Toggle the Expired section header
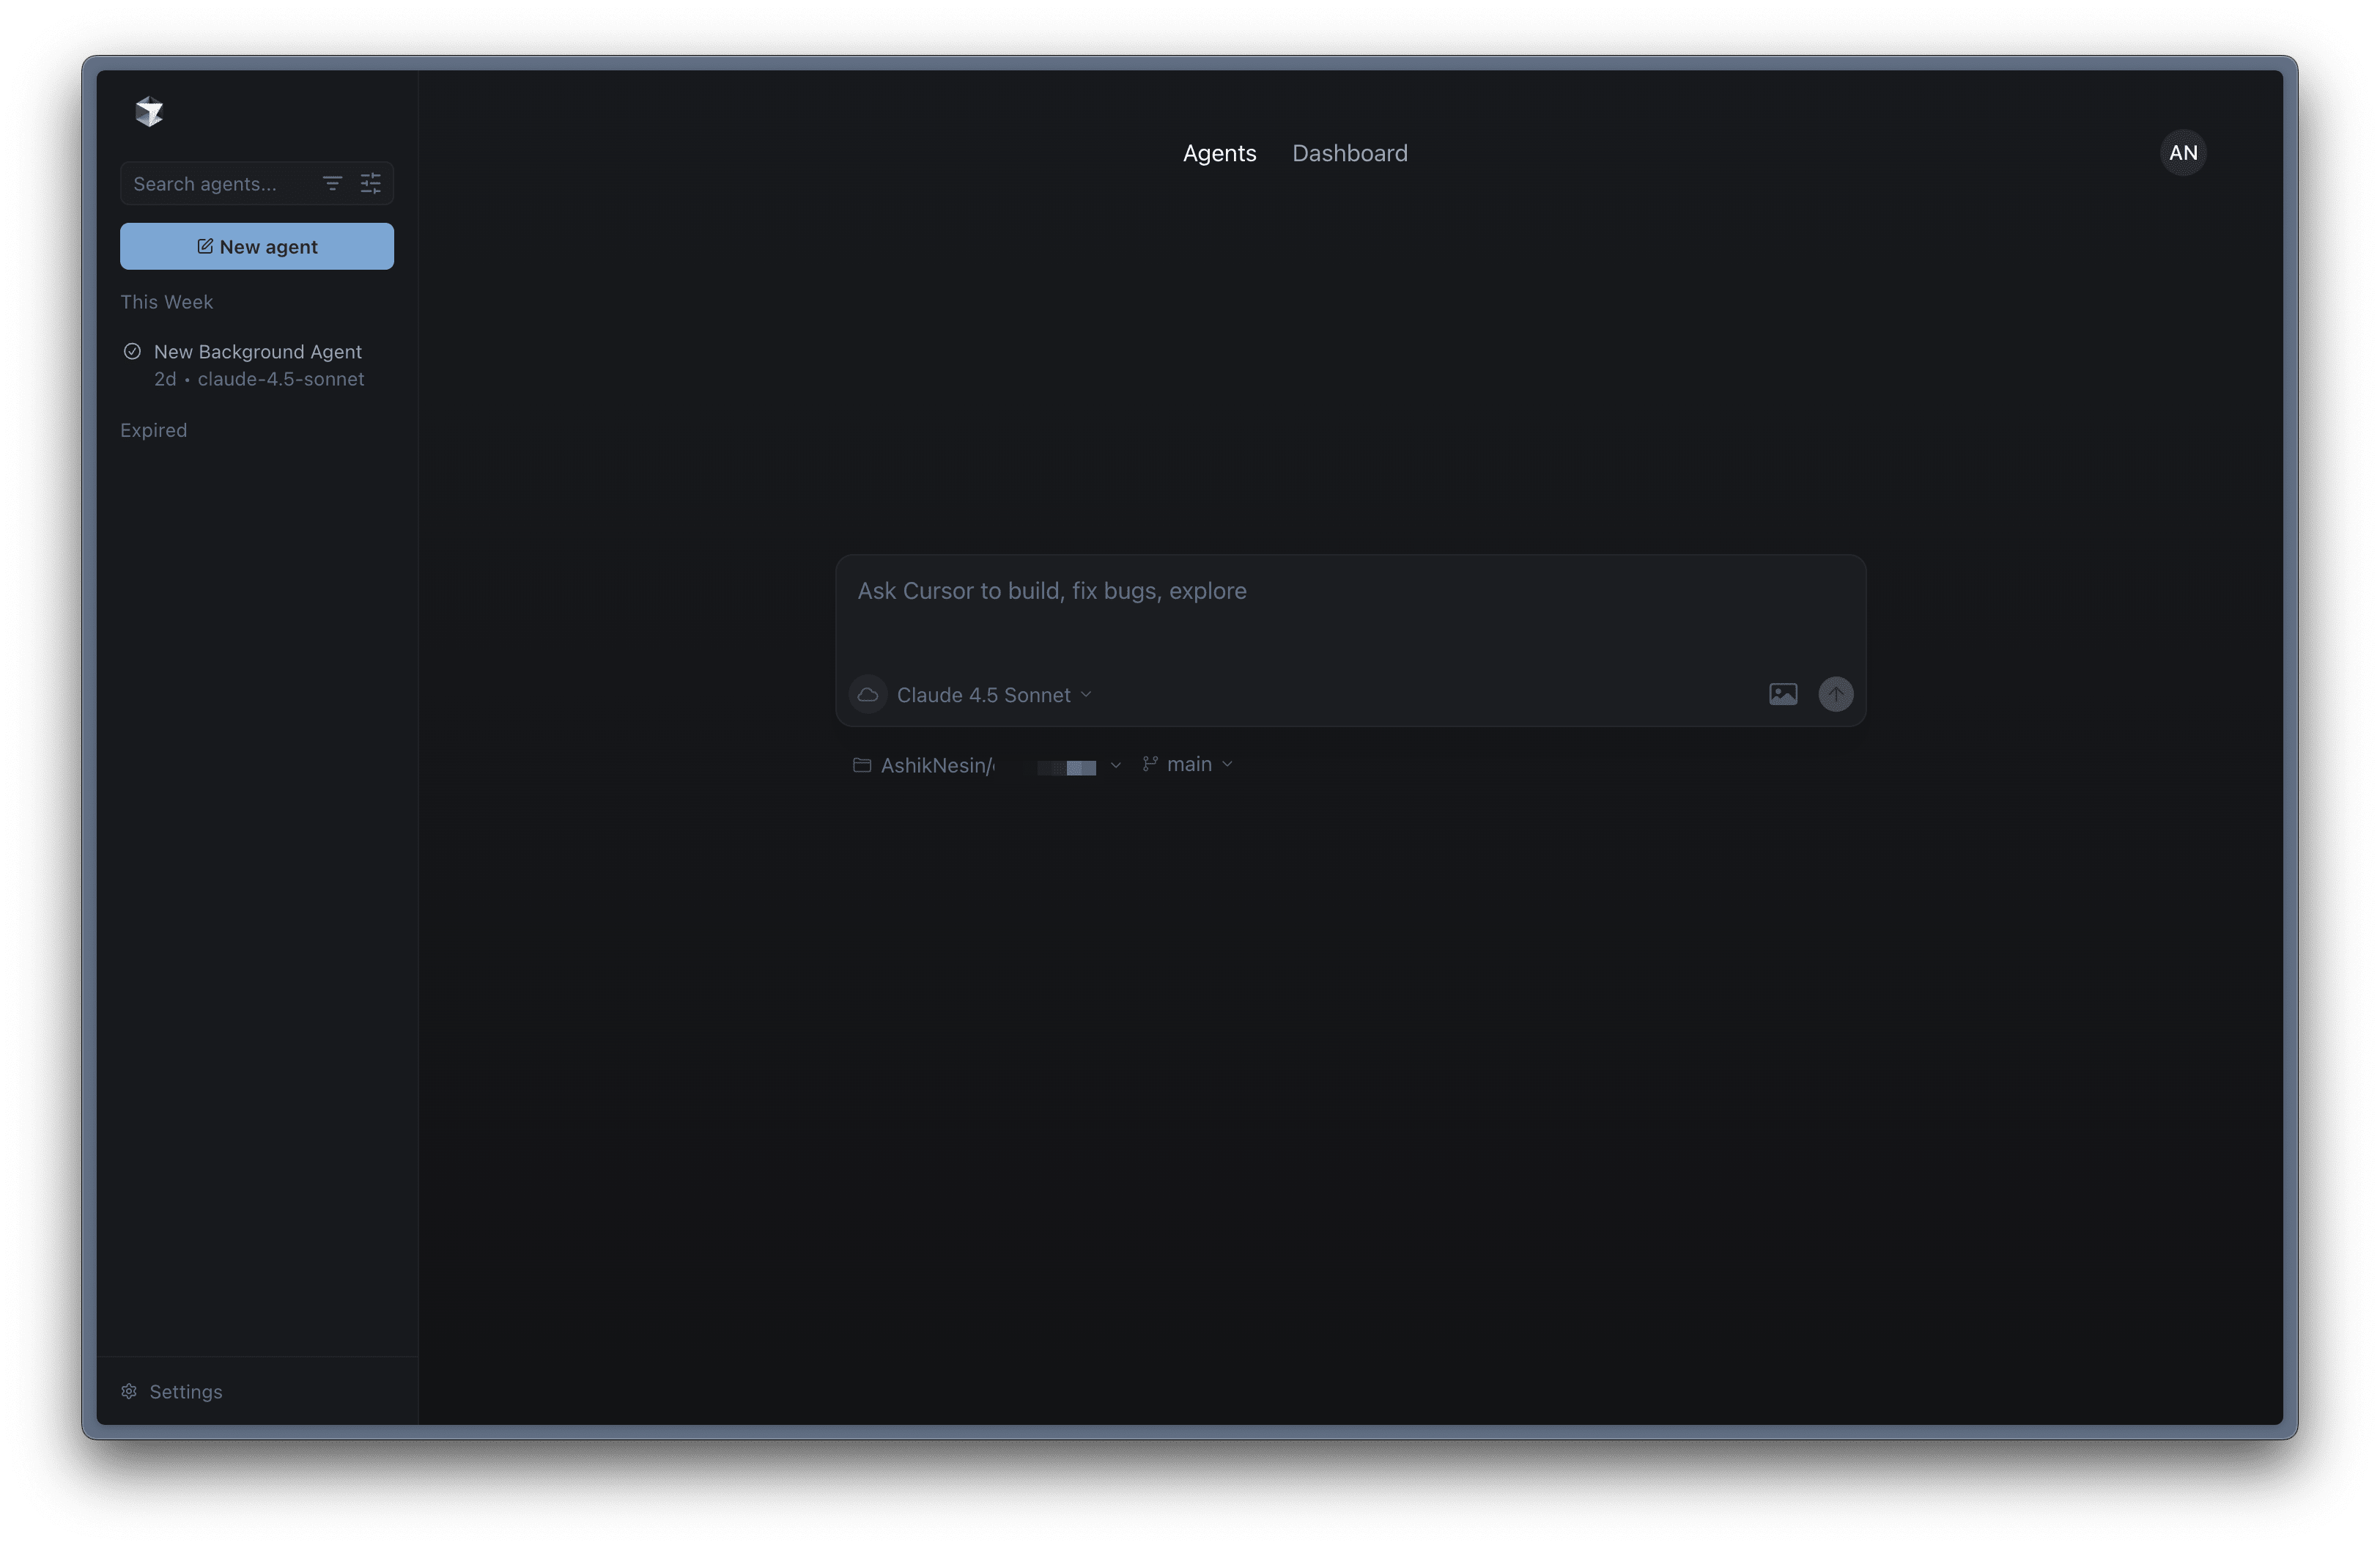The width and height of the screenshot is (2380, 1548). [154, 430]
